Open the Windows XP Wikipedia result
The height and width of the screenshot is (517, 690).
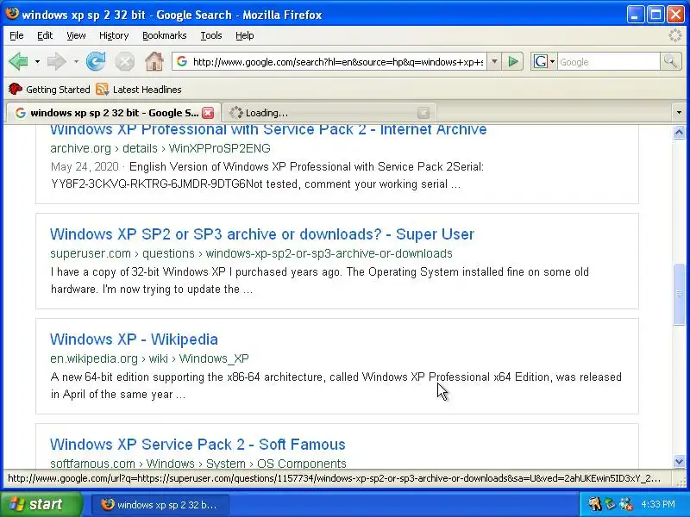pos(134,339)
